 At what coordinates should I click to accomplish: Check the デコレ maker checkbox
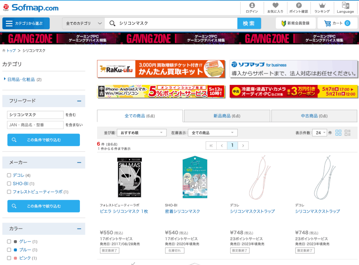tap(9, 175)
